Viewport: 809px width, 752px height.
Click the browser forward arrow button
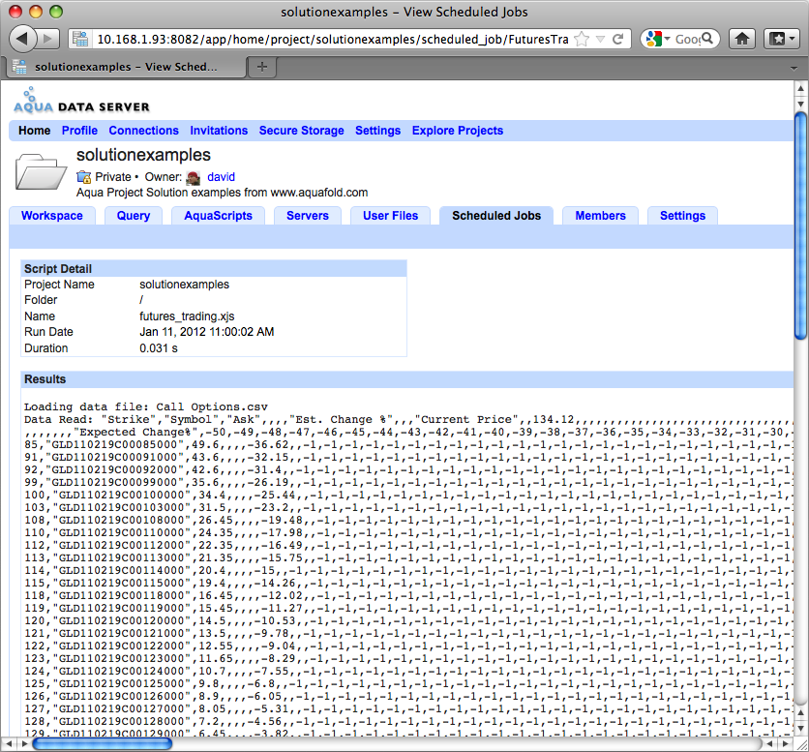point(48,39)
